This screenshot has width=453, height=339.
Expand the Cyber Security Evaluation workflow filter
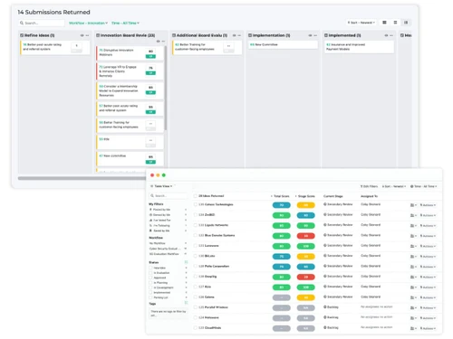[x=186, y=249]
